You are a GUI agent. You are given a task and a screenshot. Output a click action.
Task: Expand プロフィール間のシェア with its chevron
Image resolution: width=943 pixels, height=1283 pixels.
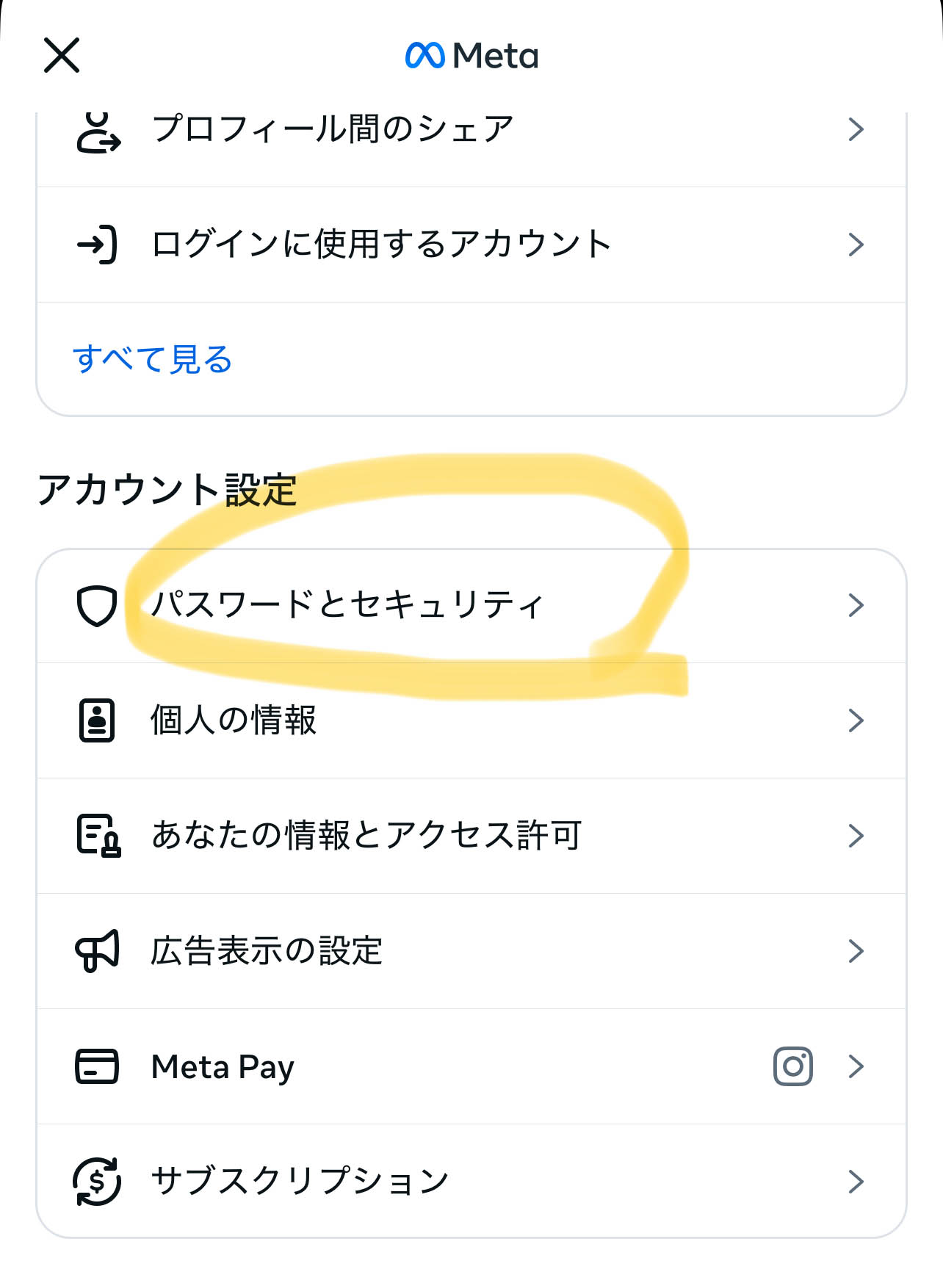[x=856, y=129]
